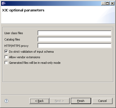Disable strict validation of input schema

click(6, 52)
